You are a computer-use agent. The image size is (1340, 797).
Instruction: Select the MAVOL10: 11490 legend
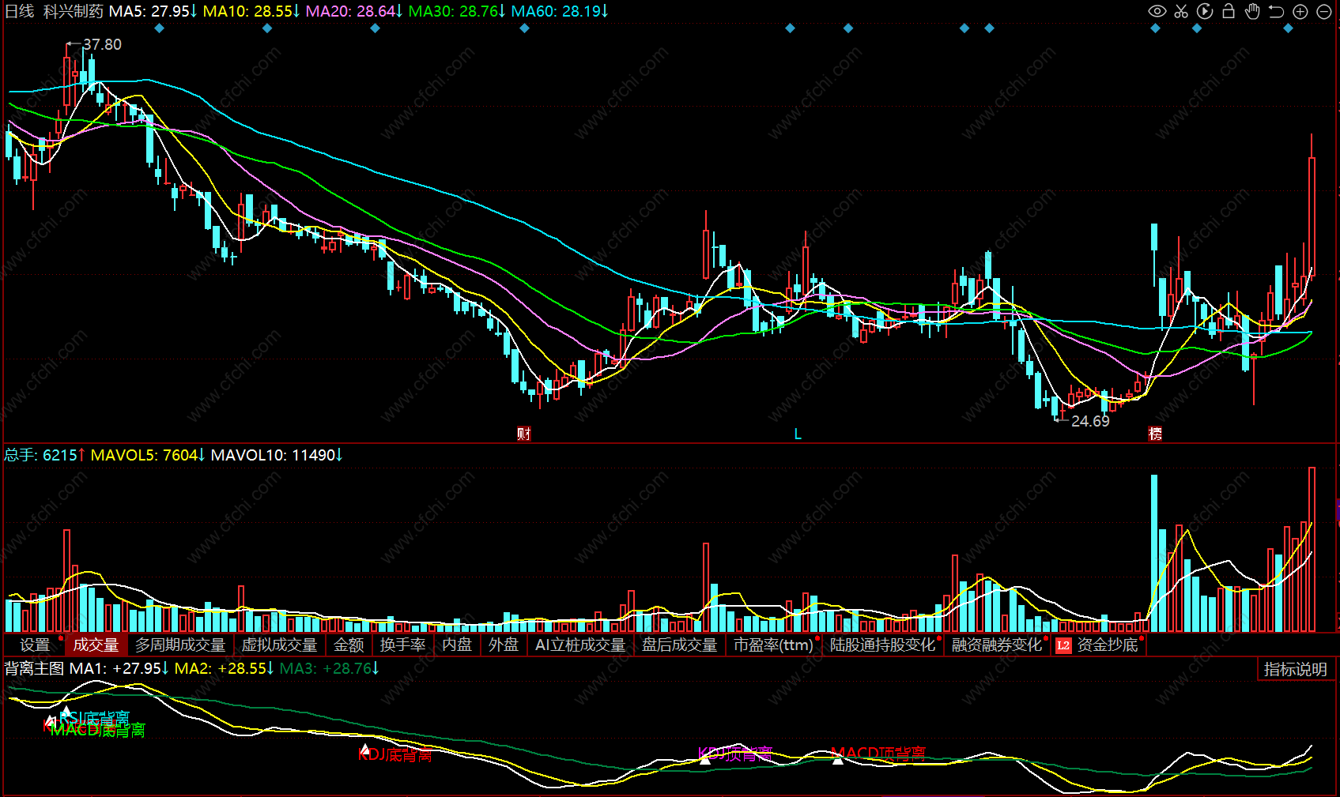[277, 455]
